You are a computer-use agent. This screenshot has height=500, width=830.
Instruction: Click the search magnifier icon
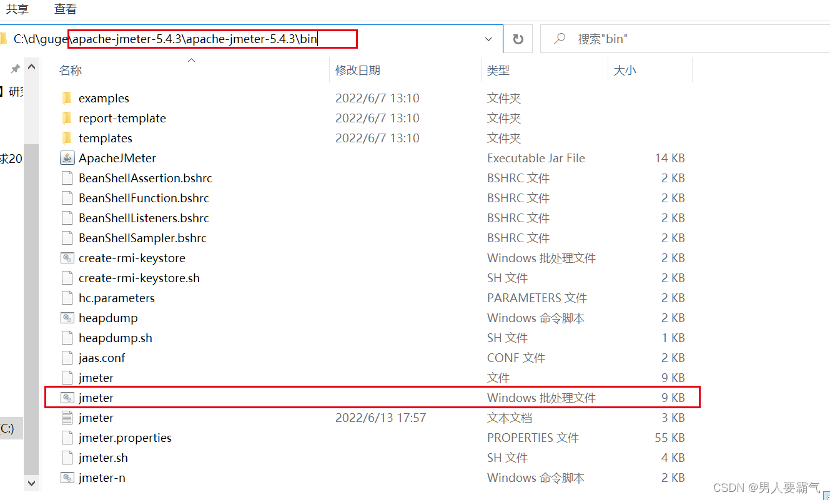point(560,39)
